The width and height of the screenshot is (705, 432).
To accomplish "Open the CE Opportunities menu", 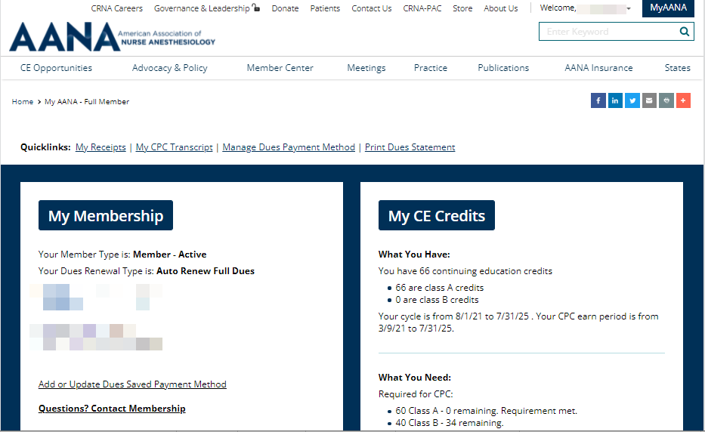I will coord(56,68).
